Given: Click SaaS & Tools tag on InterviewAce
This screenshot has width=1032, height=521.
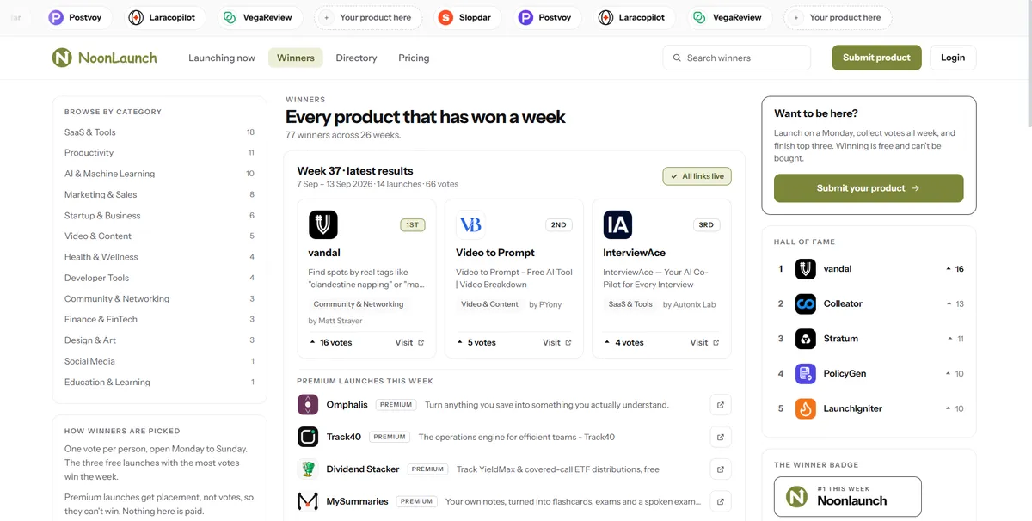Looking at the screenshot, I should coord(630,304).
